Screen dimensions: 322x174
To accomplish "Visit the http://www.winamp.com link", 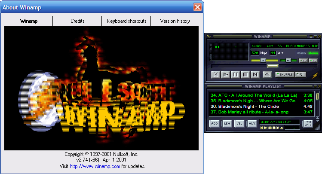I will click(95, 166).
